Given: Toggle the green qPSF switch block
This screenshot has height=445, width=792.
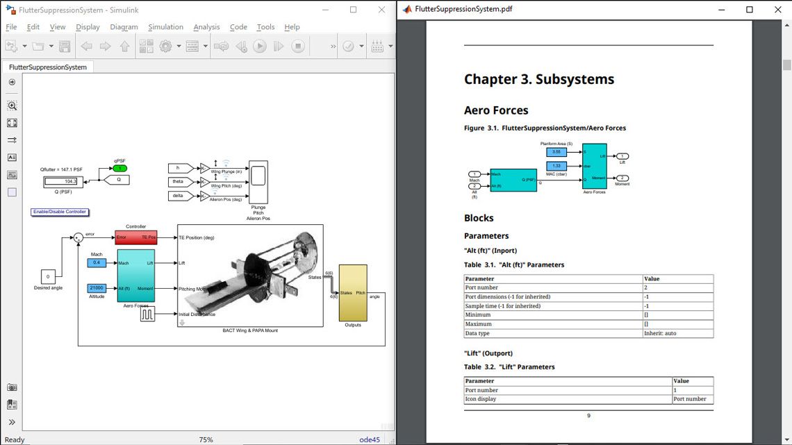Looking at the screenshot, I should (x=120, y=168).
